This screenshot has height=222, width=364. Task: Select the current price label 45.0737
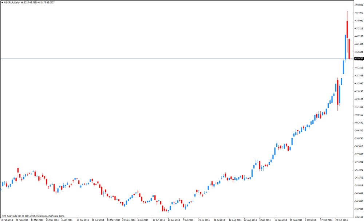click(359, 59)
